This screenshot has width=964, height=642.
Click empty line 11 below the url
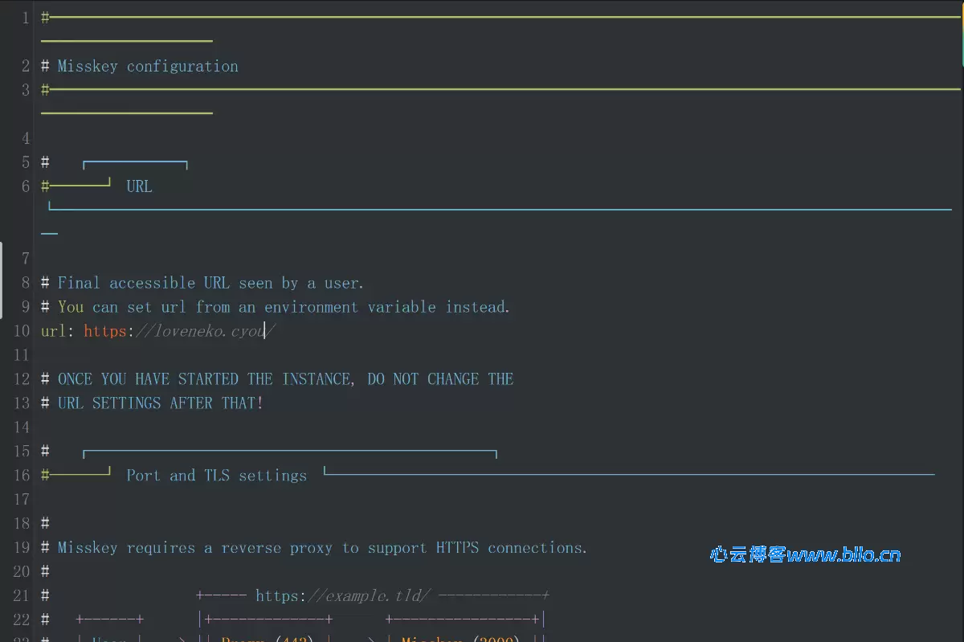pyautogui.click(x=80, y=354)
